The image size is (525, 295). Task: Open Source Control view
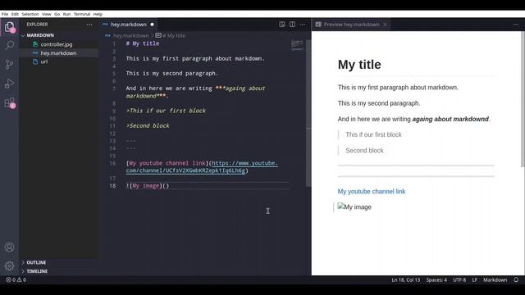9,64
